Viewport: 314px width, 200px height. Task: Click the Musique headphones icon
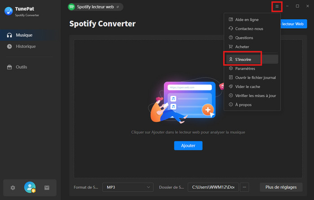pyautogui.click(x=9, y=35)
